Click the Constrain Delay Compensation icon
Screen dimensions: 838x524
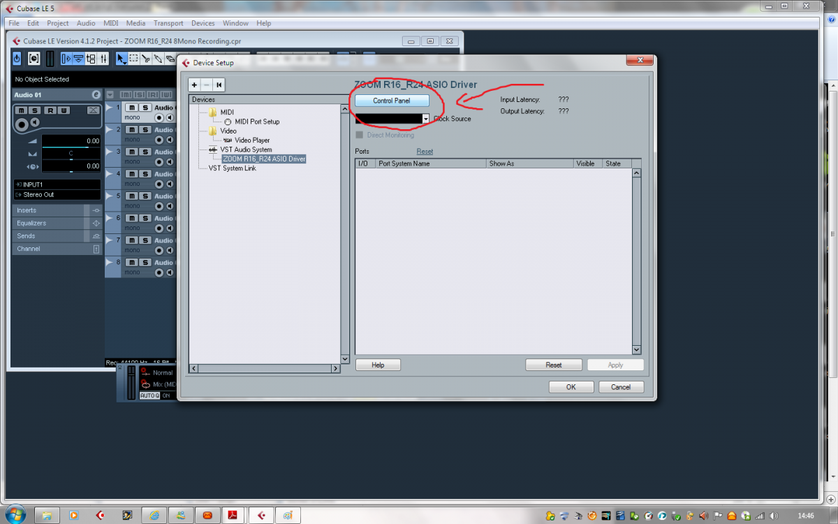coord(34,59)
